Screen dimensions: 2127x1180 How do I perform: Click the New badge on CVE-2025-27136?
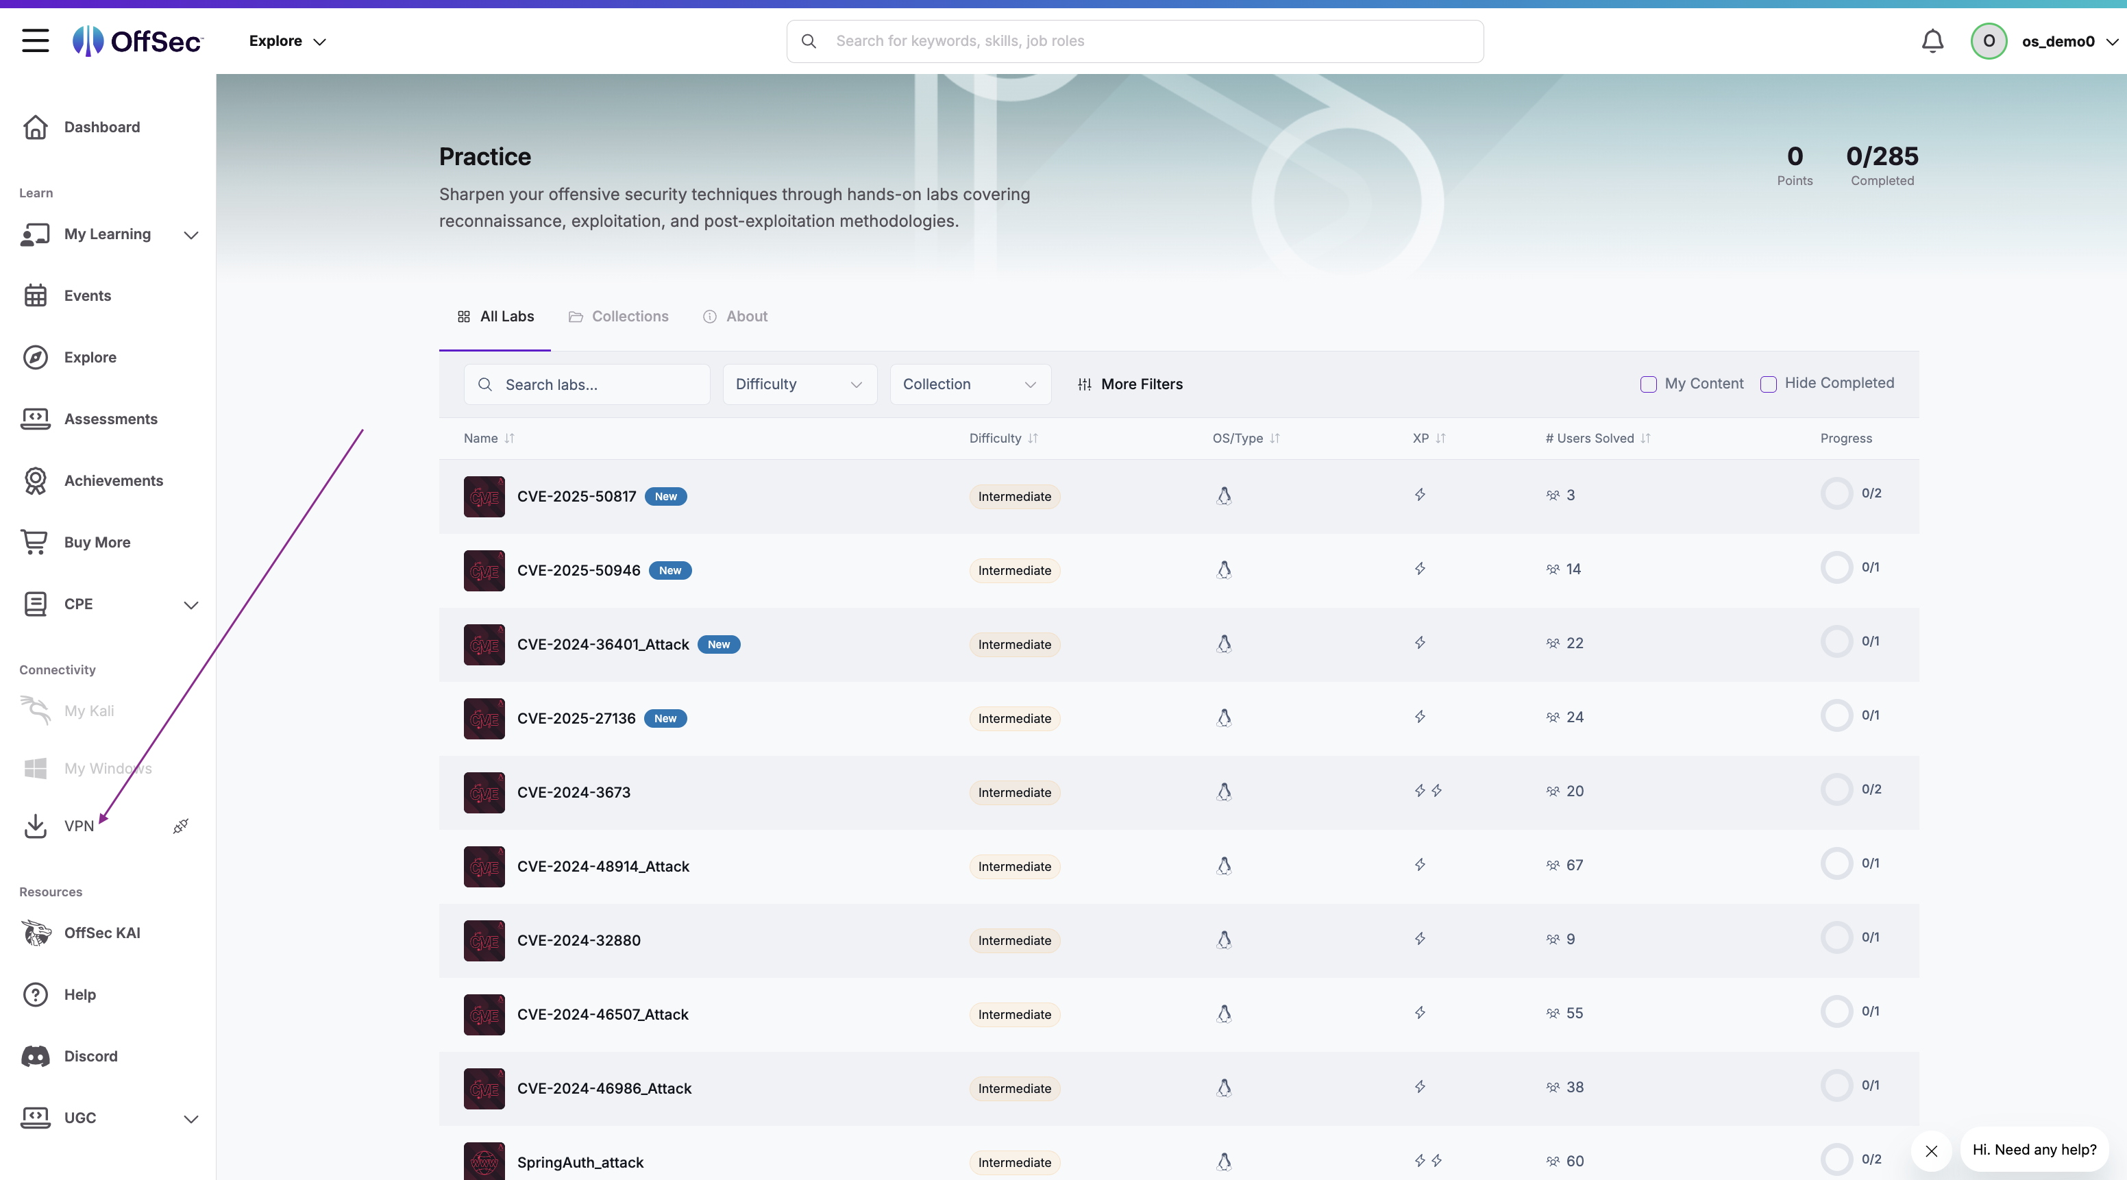click(665, 718)
